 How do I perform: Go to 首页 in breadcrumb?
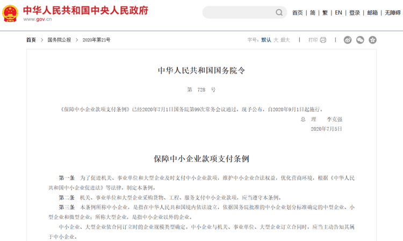pos(31,40)
